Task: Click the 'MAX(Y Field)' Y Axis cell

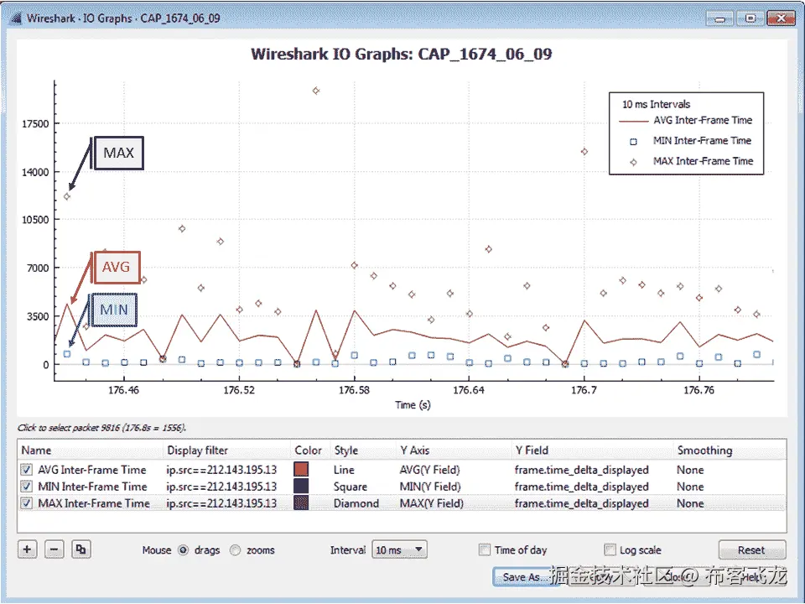Action: (x=432, y=503)
